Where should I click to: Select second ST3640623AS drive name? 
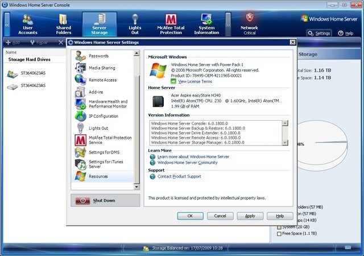pos(33,85)
